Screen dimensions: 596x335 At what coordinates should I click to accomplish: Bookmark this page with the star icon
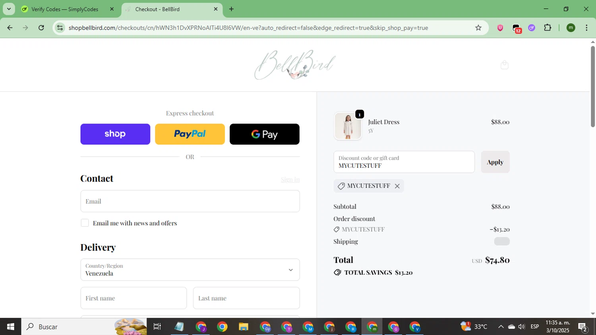pyautogui.click(x=478, y=28)
